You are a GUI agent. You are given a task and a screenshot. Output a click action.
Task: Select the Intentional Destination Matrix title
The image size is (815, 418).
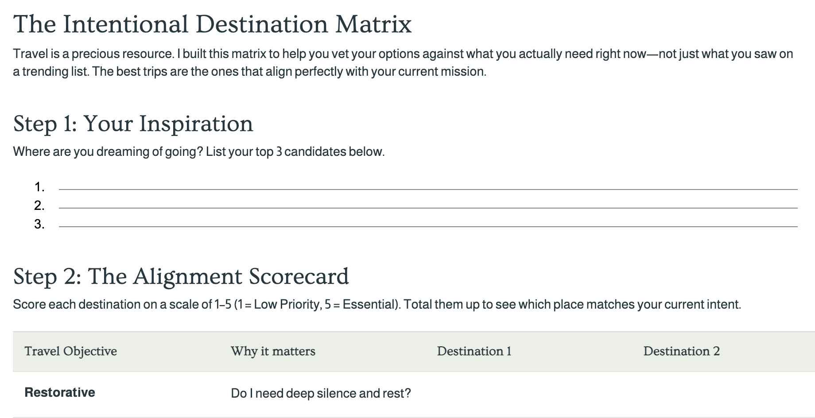coord(213,24)
